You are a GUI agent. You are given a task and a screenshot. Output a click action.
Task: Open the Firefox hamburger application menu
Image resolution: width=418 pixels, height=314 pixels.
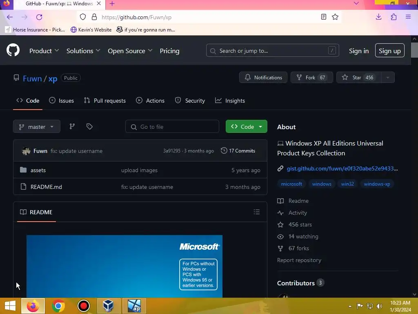pos(408,17)
